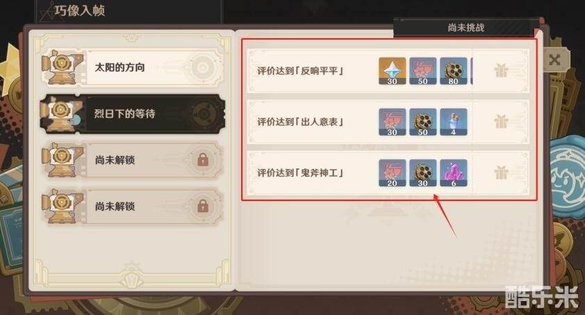Click Primogem reward icon in 反响平平 row

click(392, 70)
